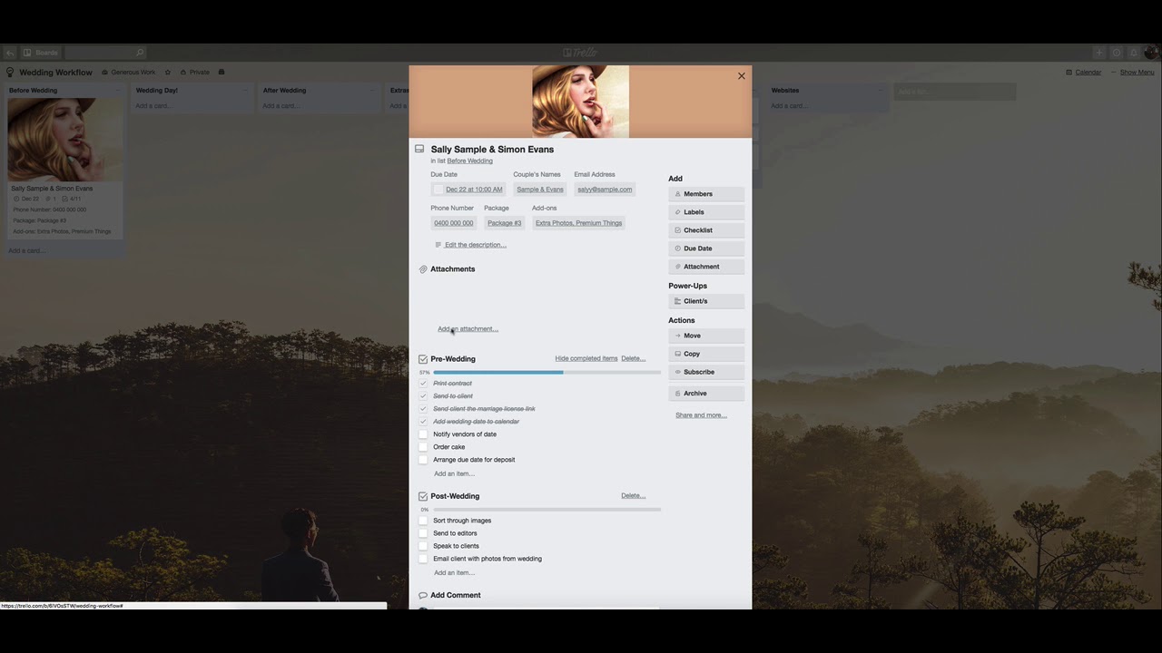Check the Notify vendors of date item
The height and width of the screenshot is (653, 1162).
tap(423, 434)
